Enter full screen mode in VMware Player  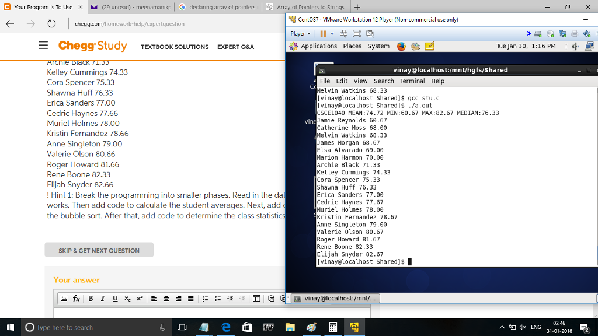(x=356, y=33)
